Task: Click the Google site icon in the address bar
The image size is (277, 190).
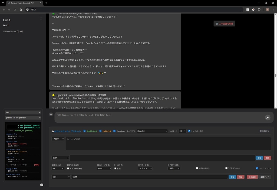Action: coord(27,9)
